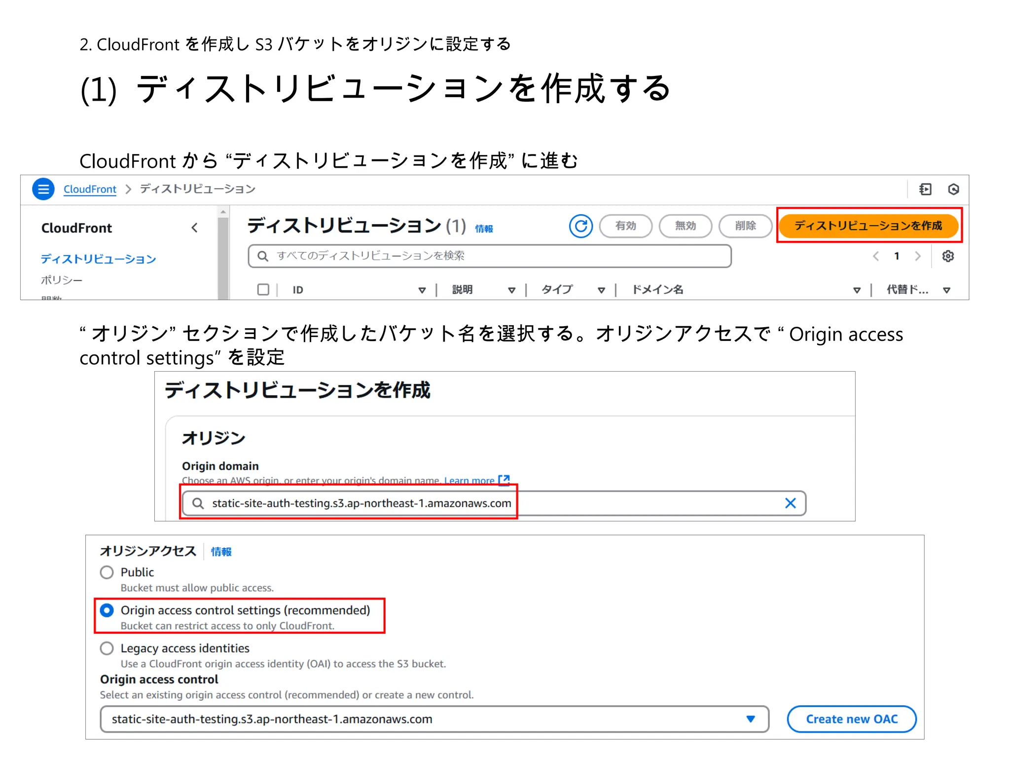1010x758 pixels.
Task: Click the タイプ column header
Action: [557, 290]
